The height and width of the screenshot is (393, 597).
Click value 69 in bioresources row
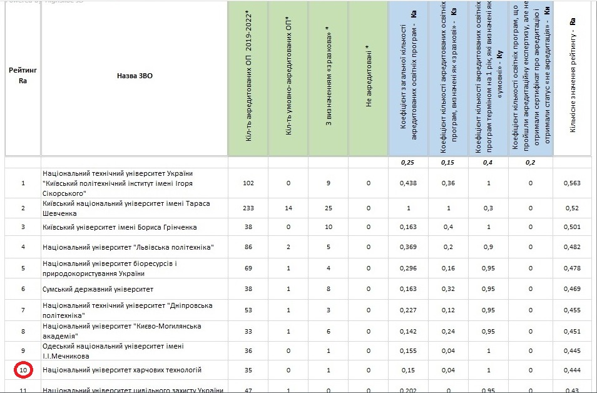pos(248,268)
